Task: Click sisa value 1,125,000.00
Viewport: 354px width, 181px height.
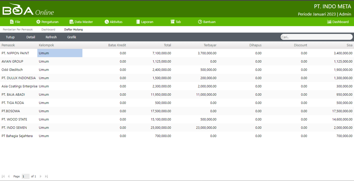Action: point(343,61)
